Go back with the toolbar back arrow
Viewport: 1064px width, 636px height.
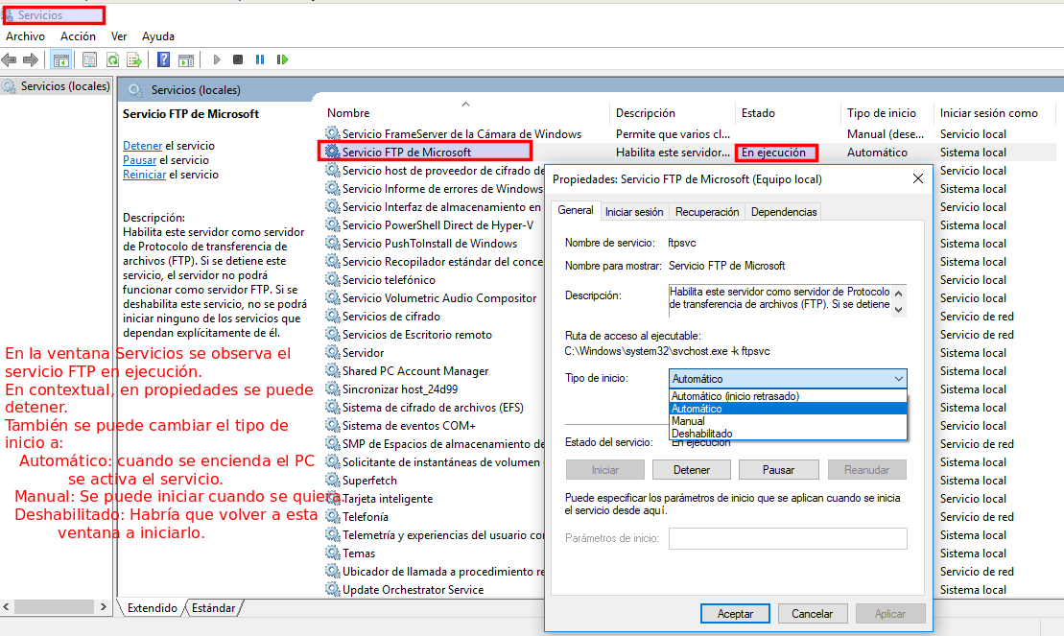click(x=9, y=59)
